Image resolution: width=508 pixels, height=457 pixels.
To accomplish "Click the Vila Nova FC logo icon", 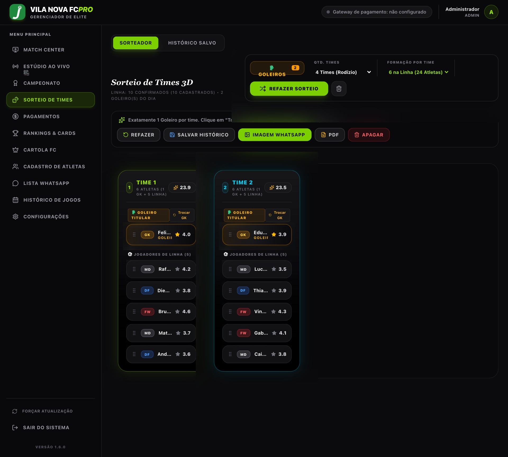I will click(17, 12).
